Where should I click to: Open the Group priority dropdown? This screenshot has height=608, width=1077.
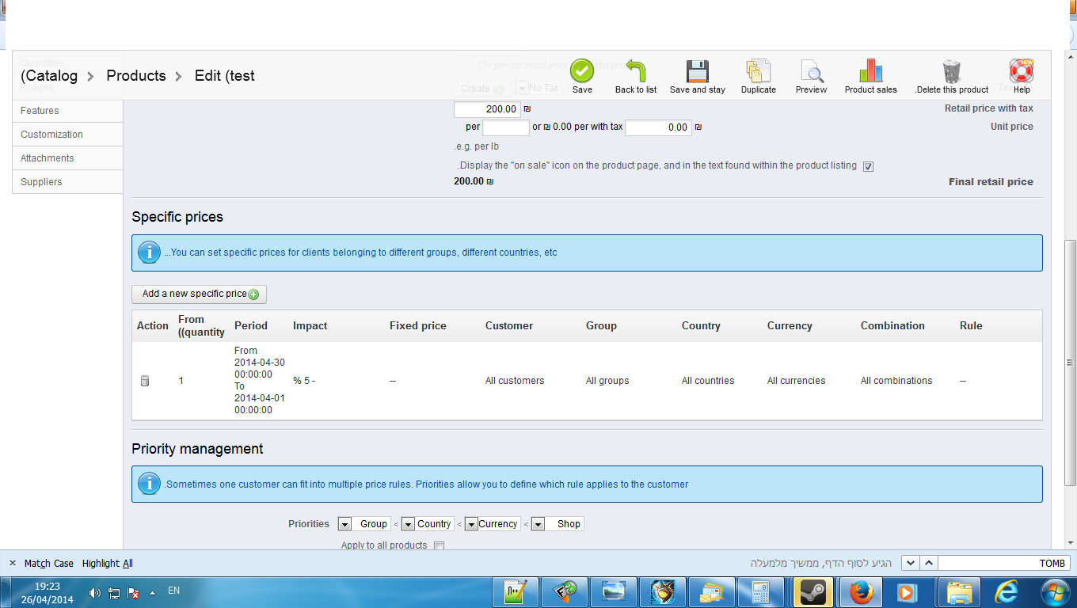(363, 524)
